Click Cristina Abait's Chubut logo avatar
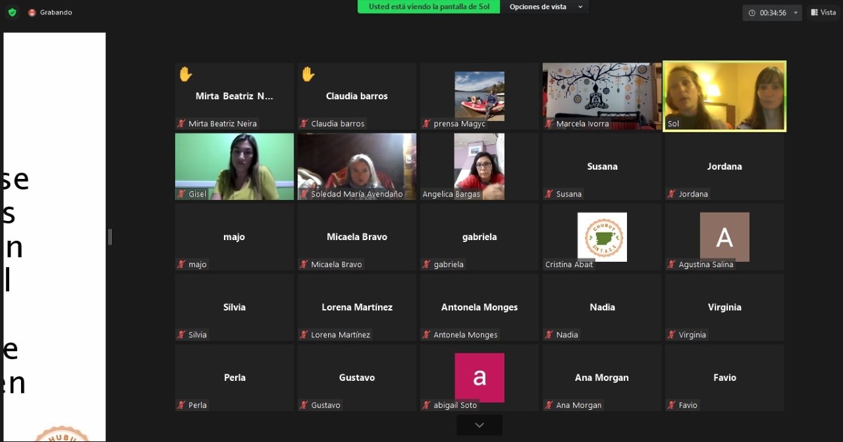The image size is (843, 442). coord(602,237)
